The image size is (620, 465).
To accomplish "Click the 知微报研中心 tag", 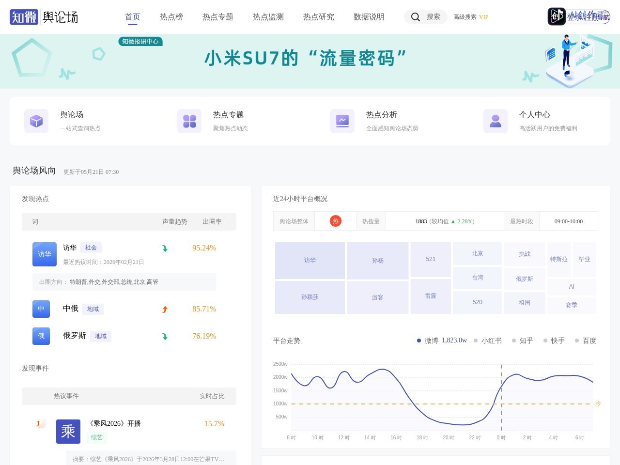I will coord(140,42).
